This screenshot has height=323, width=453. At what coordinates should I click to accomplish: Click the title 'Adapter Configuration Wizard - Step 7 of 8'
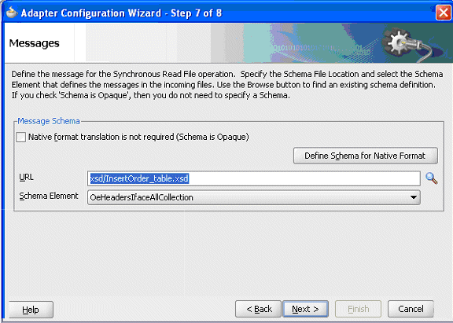tap(121, 13)
